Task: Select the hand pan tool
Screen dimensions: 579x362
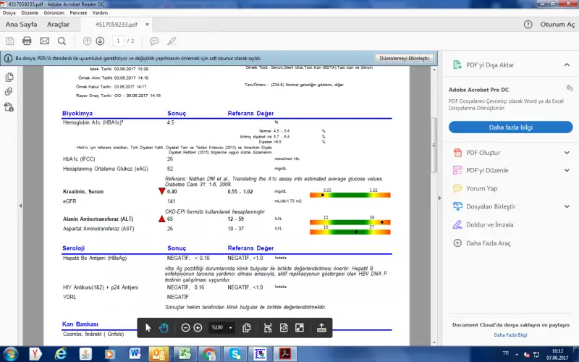Action: point(164,327)
